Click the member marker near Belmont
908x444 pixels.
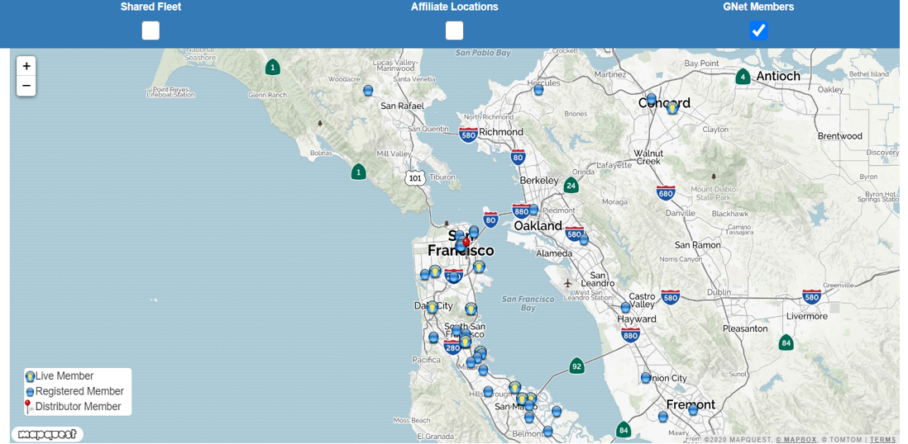pos(547,432)
